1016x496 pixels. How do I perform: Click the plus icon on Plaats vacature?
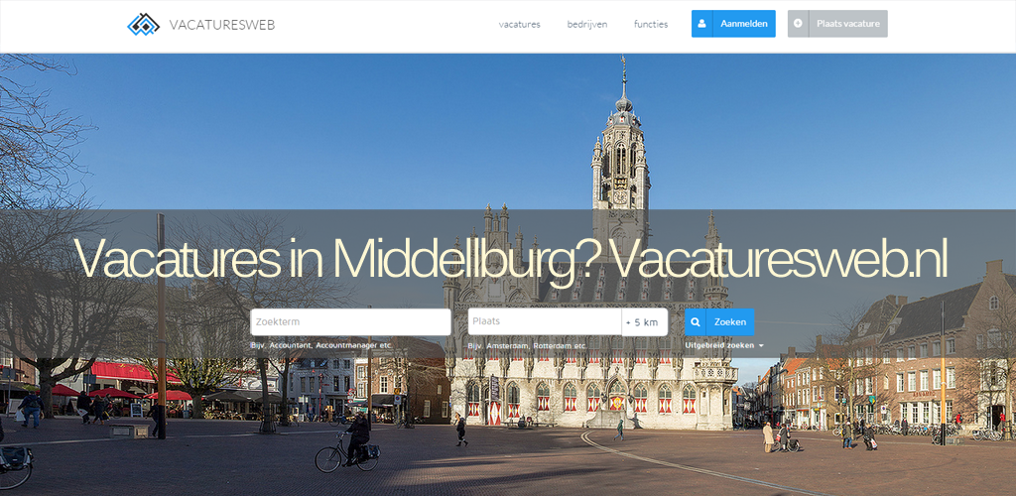coord(798,23)
